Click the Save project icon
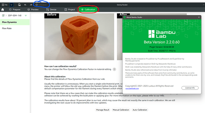The width and height of the screenshot is (205, 113). click(x=20, y=5)
